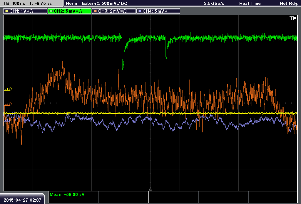Click the 2015-04-27 02:07 date stamp
This screenshot has height=204, width=301.
(22, 200)
